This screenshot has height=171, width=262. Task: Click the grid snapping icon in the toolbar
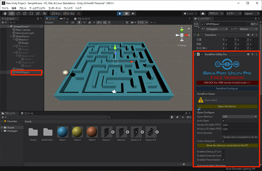pyautogui.click(x=79, y=13)
